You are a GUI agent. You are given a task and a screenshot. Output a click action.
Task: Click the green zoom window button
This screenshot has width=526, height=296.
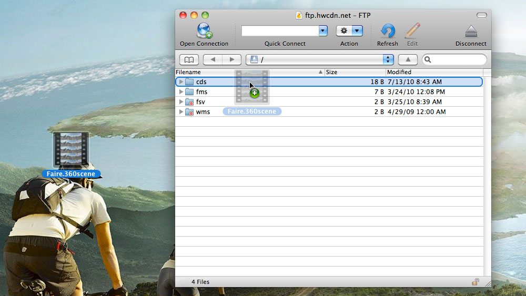pos(205,15)
